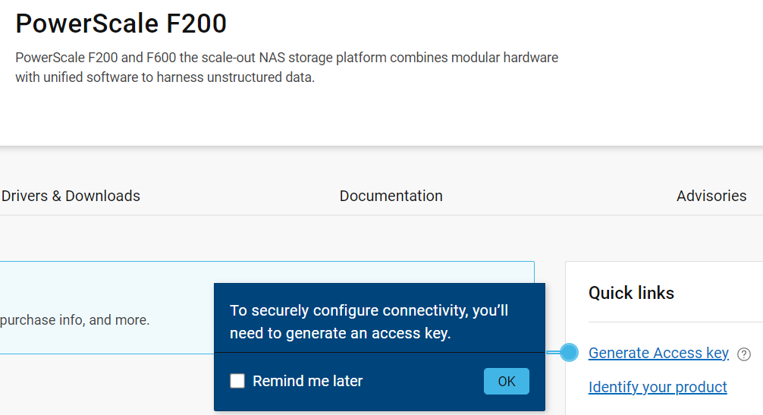Image resolution: width=763 pixels, height=415 pixels.
Task: Go to the Advisories tab
Action: tap(711, 196)
